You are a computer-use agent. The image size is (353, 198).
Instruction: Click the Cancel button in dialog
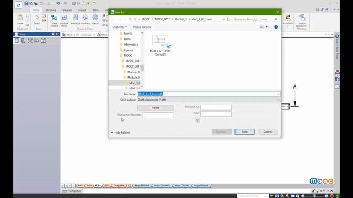268,132
